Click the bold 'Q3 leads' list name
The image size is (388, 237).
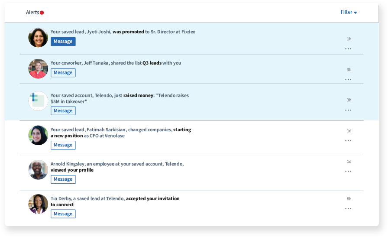[152, 63]
